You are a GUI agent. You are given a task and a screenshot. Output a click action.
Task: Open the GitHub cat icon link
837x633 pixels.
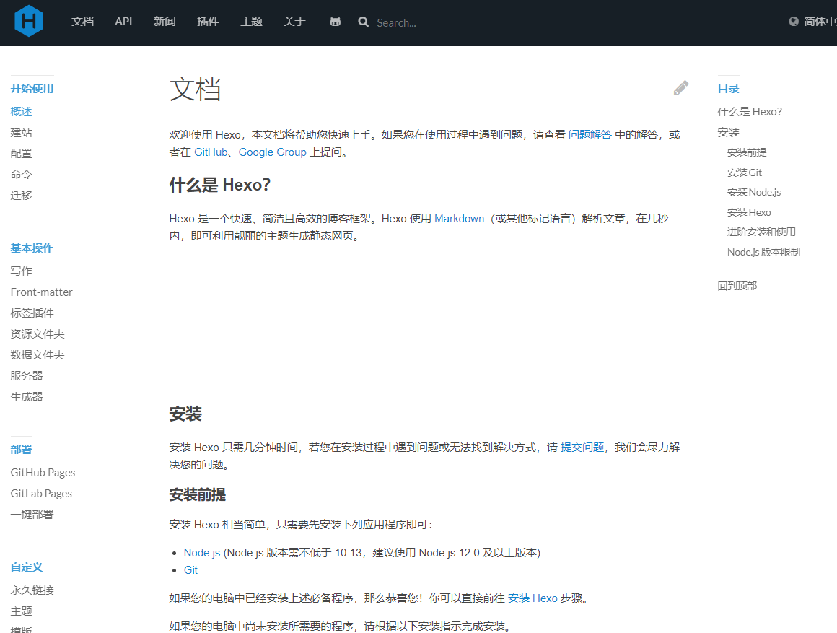(335, 22)
